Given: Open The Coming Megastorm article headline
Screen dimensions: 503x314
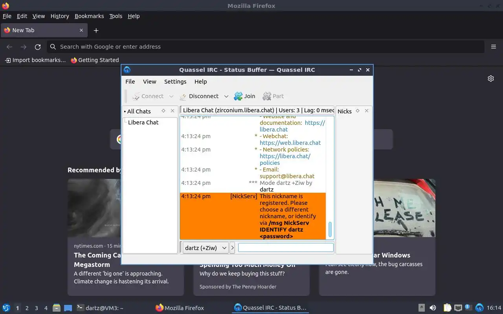Looking at the screenshot, I should [x=97, y=260].
